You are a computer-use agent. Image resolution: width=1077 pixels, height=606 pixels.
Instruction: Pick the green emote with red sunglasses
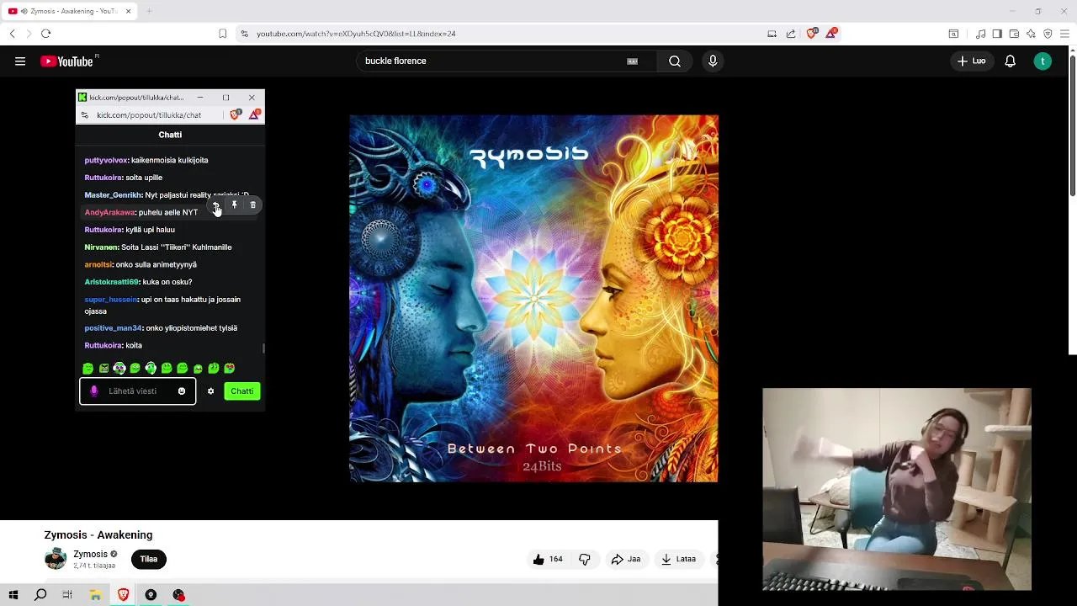click(x=229, y=369)
